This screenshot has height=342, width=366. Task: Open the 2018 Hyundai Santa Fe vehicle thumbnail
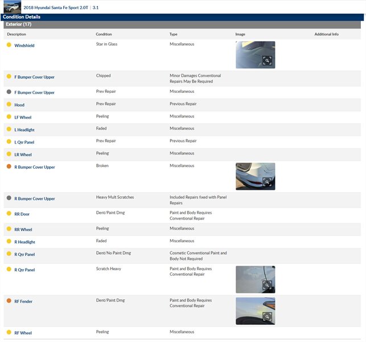coord(12,7)
